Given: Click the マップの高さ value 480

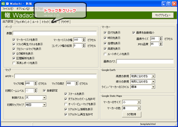Looking at the screenshot, I should (69, 83).
